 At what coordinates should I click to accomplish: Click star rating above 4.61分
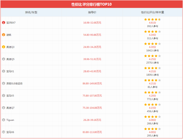coord(152,19)
